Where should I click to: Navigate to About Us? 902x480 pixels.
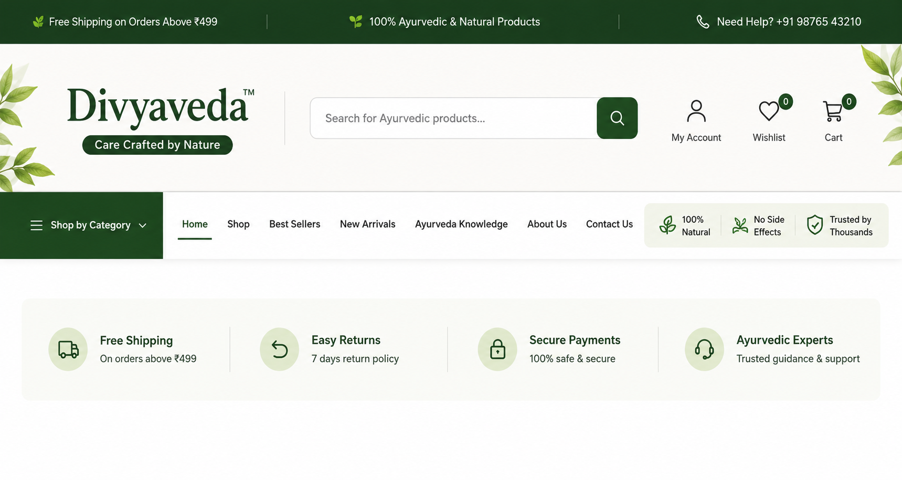(x=547, y=224)
